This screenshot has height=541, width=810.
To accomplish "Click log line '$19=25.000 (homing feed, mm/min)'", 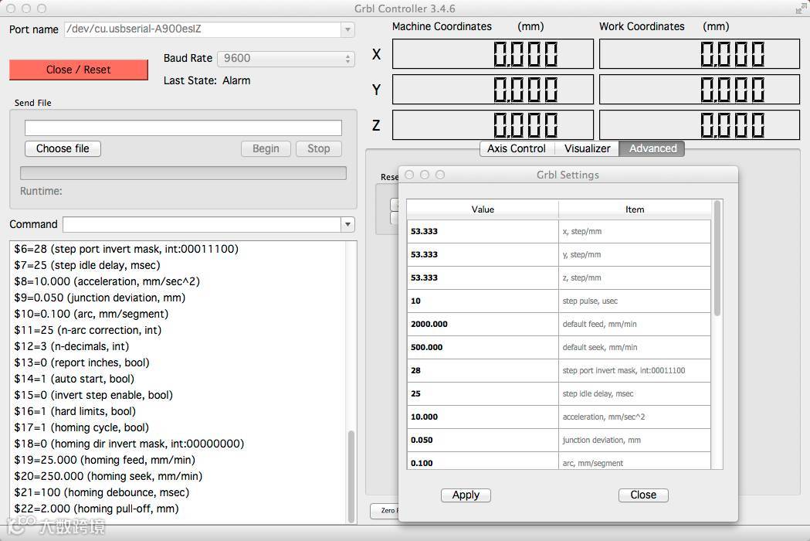I will click(105, 460).
